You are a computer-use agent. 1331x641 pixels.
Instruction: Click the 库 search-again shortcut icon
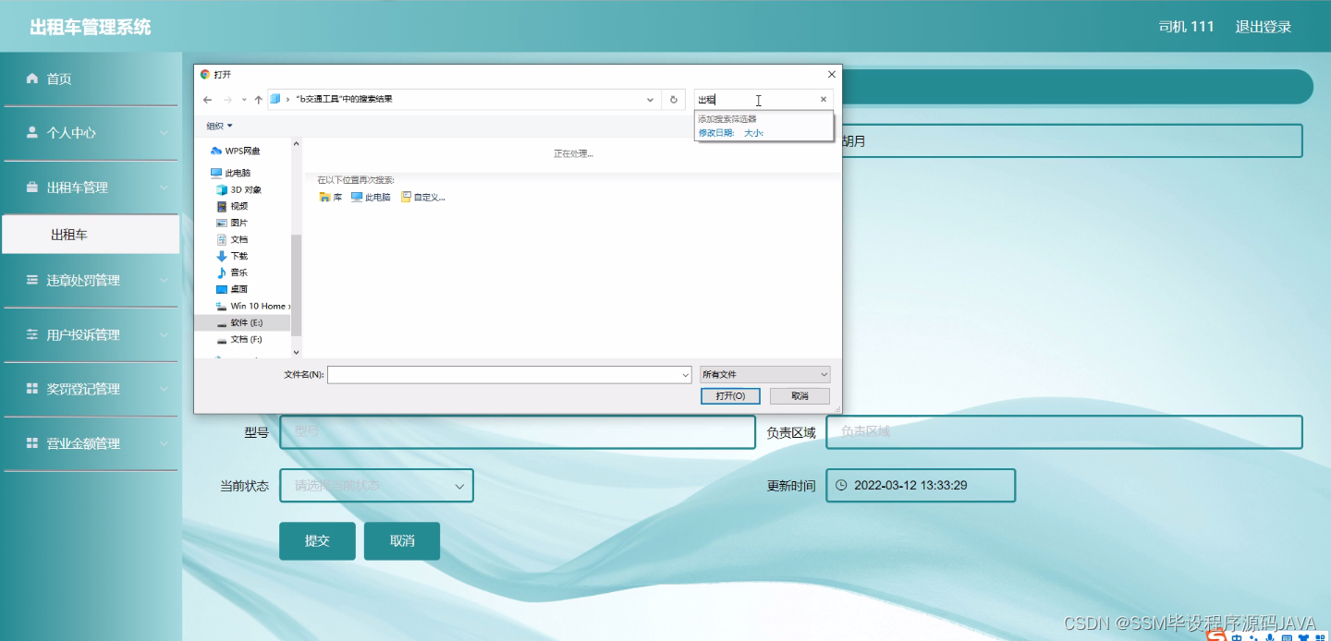click(x=324, y=196)
